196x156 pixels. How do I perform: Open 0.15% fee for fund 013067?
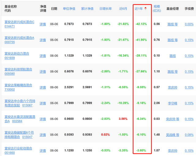click(189, 103)
